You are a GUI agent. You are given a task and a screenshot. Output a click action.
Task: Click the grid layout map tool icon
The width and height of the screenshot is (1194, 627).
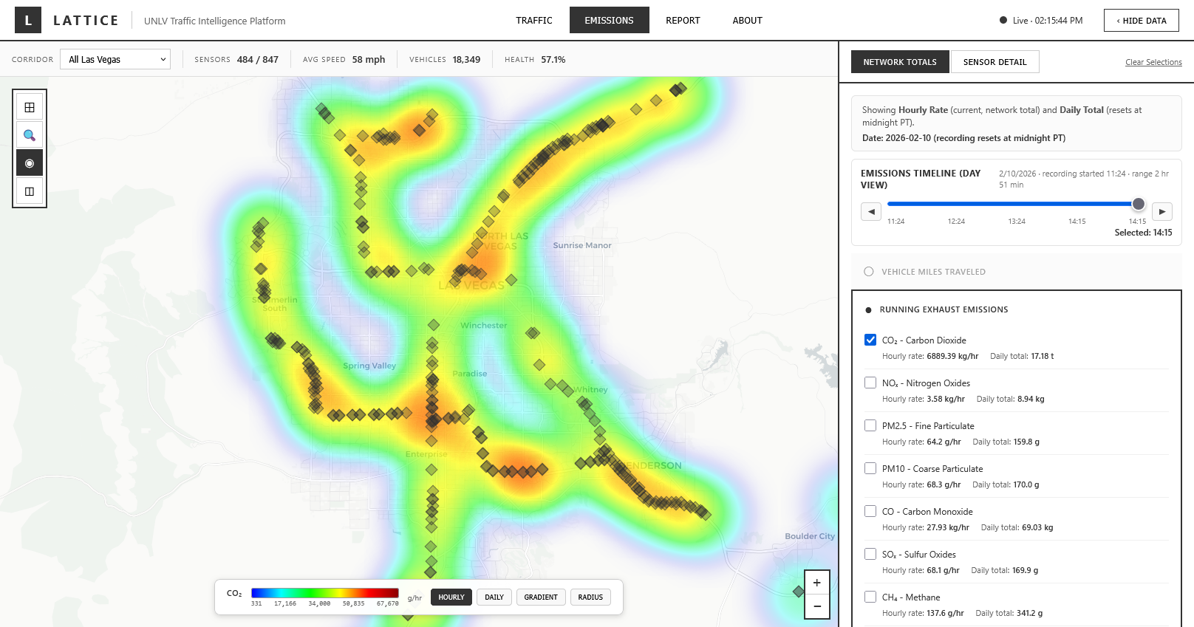point(30,107)
